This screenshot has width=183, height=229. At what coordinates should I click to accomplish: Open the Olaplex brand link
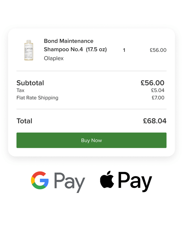(x=53, y=58)
